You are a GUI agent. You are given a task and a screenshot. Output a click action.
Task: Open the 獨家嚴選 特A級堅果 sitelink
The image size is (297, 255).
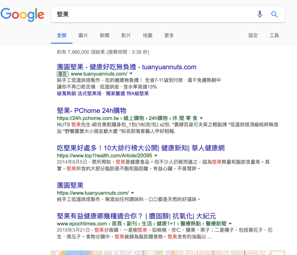coord(127,93)
